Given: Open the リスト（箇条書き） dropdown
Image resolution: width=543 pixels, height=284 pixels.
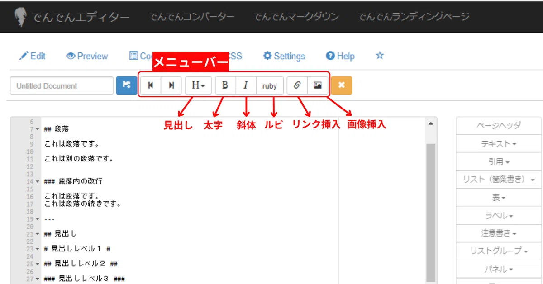Looking at the screenshot, I should 499,180.
